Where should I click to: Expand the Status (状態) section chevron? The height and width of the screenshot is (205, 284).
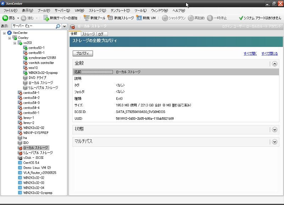pyautogui.click(x=274, y=129)
